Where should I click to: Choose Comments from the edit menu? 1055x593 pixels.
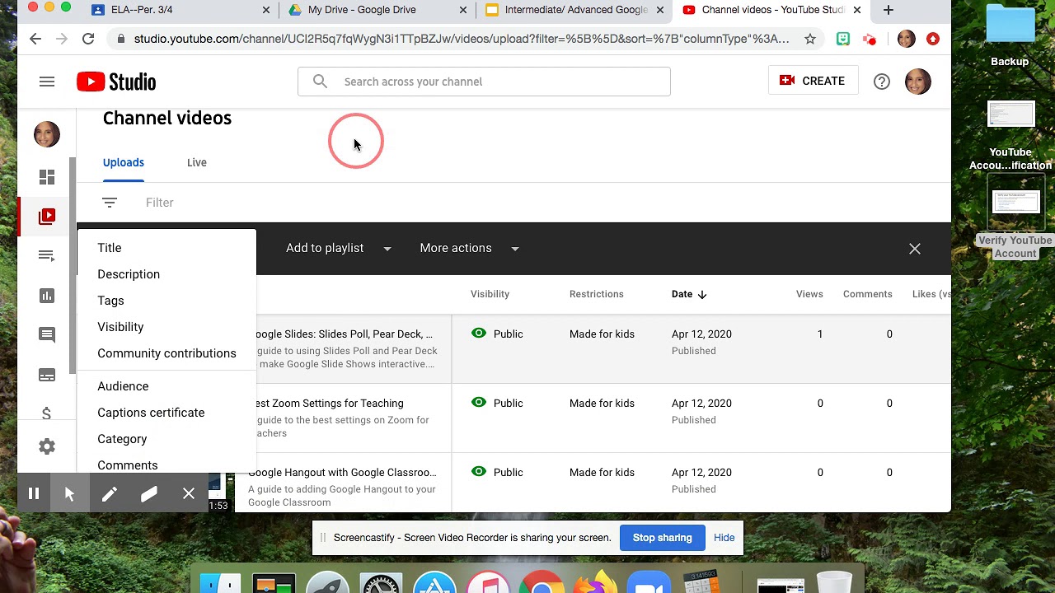(x=166, y=464)
